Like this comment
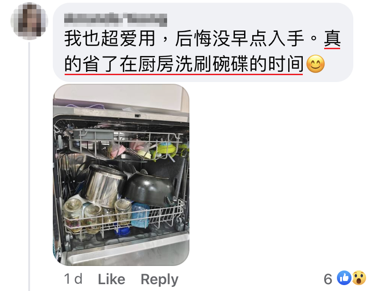The image size is (377, 291). tap(112, 279)
